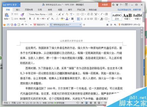
Task: Click the skin icon in title bar
Action: 117,5
